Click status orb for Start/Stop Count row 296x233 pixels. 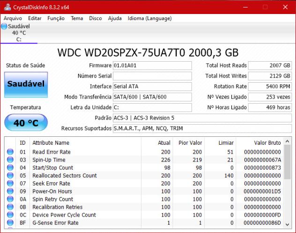(x=10, y=168)
